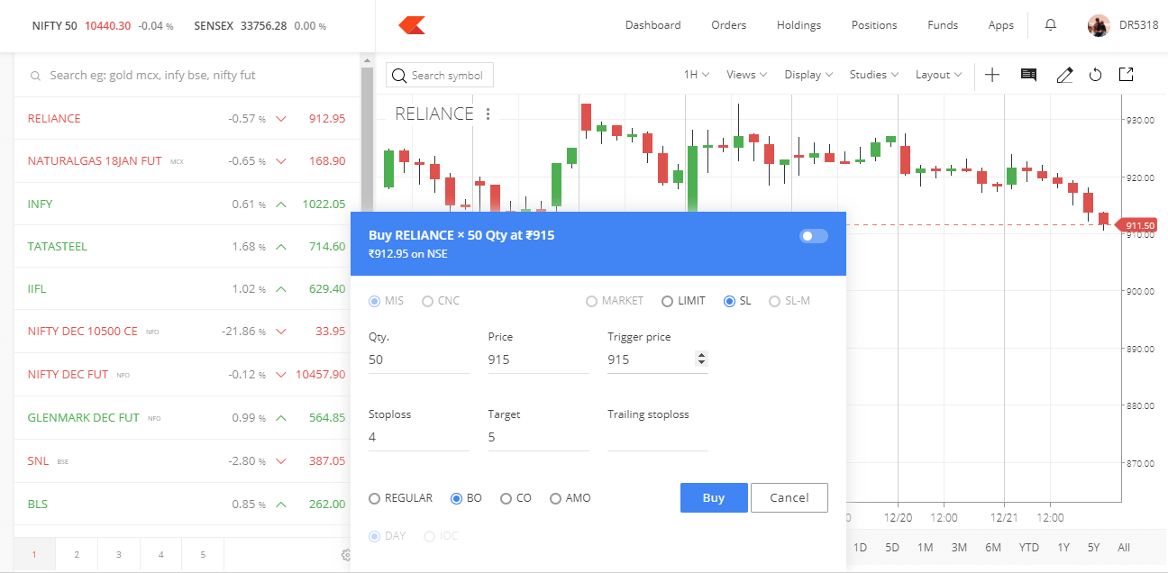The image size is (1168, 573).
Task: Set chart range to 3M
Action: (x=959, y=547)
